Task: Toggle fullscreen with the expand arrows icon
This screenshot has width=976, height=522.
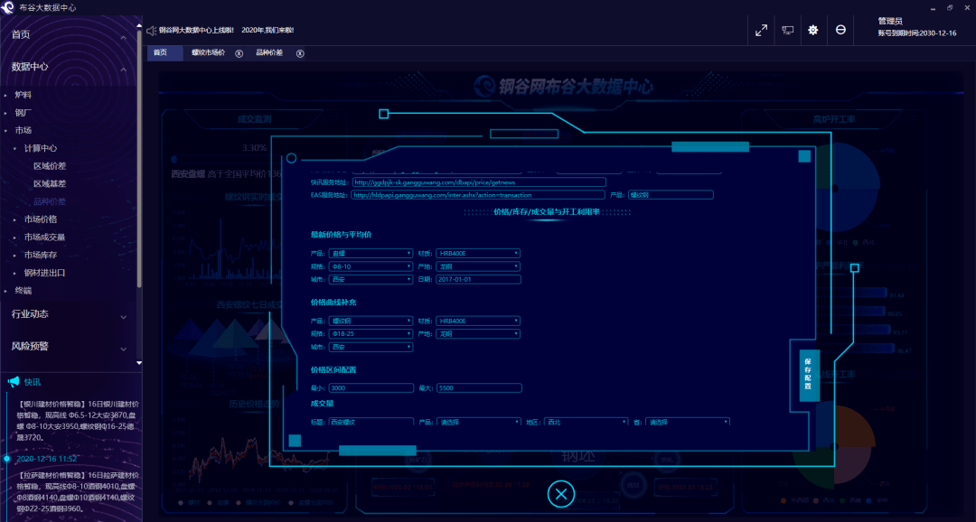Action: (761, 30)
